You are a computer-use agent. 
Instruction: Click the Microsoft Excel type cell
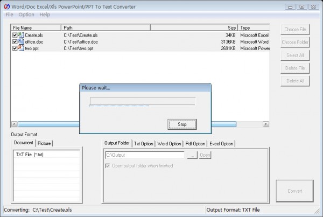point(254,35)
